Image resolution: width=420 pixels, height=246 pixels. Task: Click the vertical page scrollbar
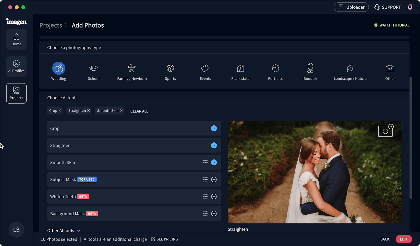point(411,138)
